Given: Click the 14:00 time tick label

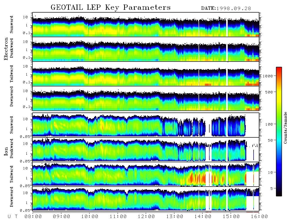Looking at the screenshot, I should click(203, 216).
